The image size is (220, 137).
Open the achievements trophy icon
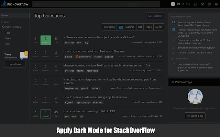click(201, 4)
